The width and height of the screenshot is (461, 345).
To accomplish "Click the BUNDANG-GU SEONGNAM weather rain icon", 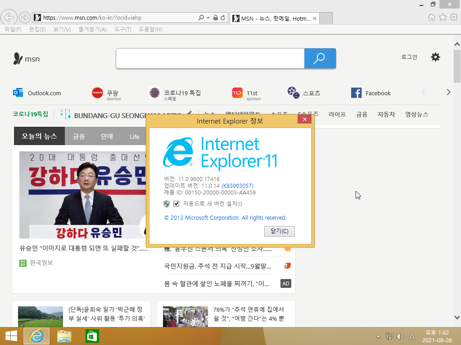I will tap(66, 114).
